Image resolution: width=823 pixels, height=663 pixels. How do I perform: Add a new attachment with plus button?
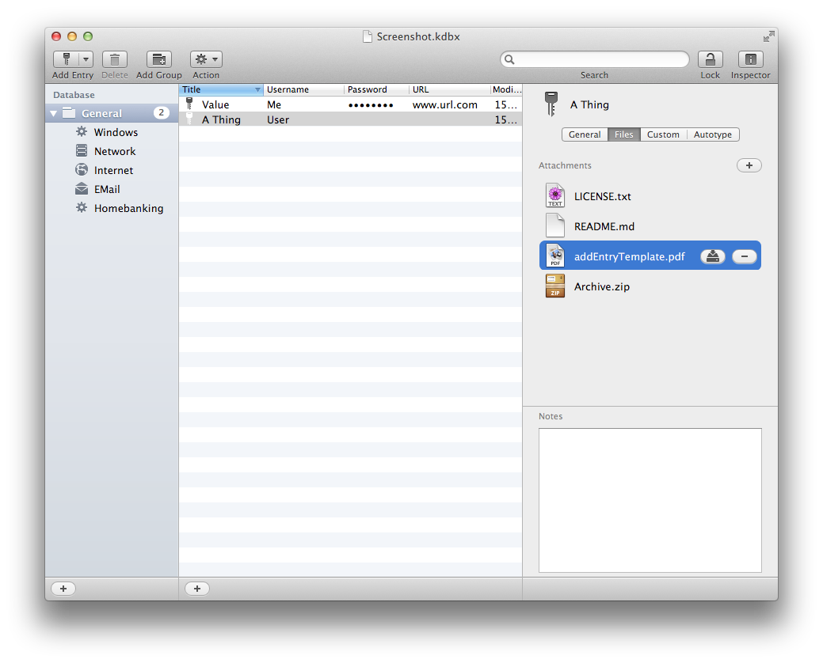749,165
